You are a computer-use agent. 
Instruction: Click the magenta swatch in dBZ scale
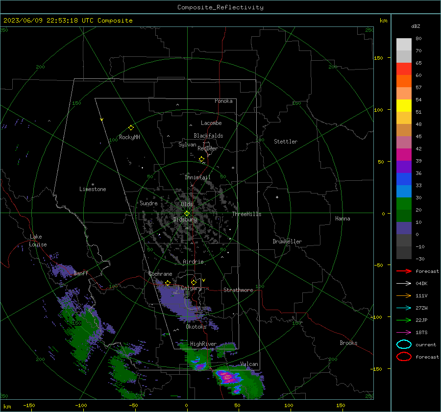tap(404, 155)
